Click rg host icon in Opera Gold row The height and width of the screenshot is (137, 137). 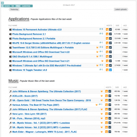click(x=106, y=100)
